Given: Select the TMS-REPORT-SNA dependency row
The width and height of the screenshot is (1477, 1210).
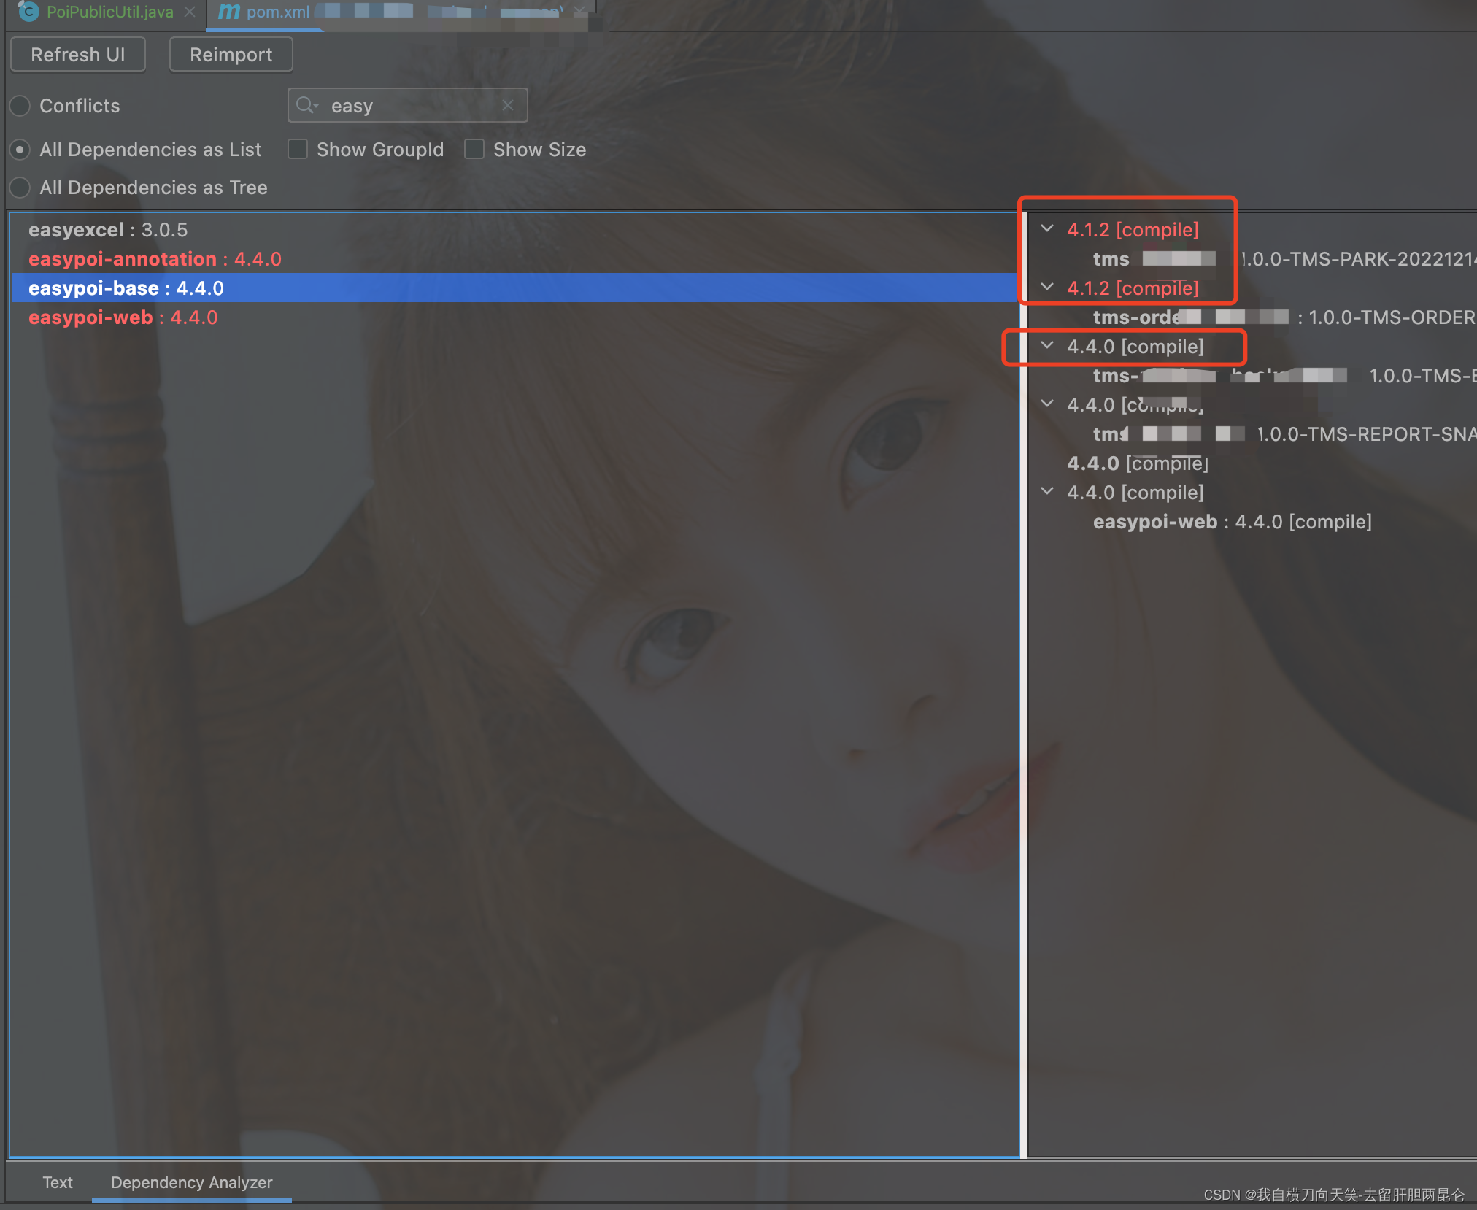Looking at the screenshot, I should point(1284,434).
